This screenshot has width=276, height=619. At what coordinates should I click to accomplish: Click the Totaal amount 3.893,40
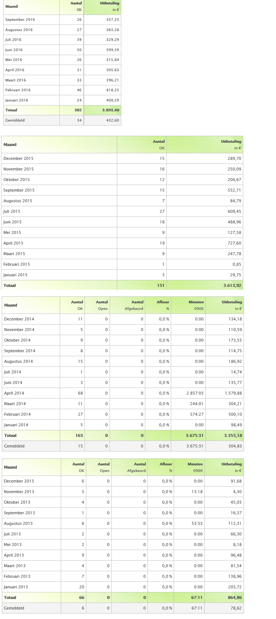point(111,110)
